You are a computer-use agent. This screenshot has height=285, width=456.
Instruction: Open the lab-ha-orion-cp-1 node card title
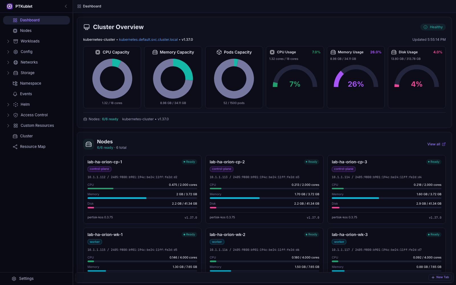coord(105,162)
